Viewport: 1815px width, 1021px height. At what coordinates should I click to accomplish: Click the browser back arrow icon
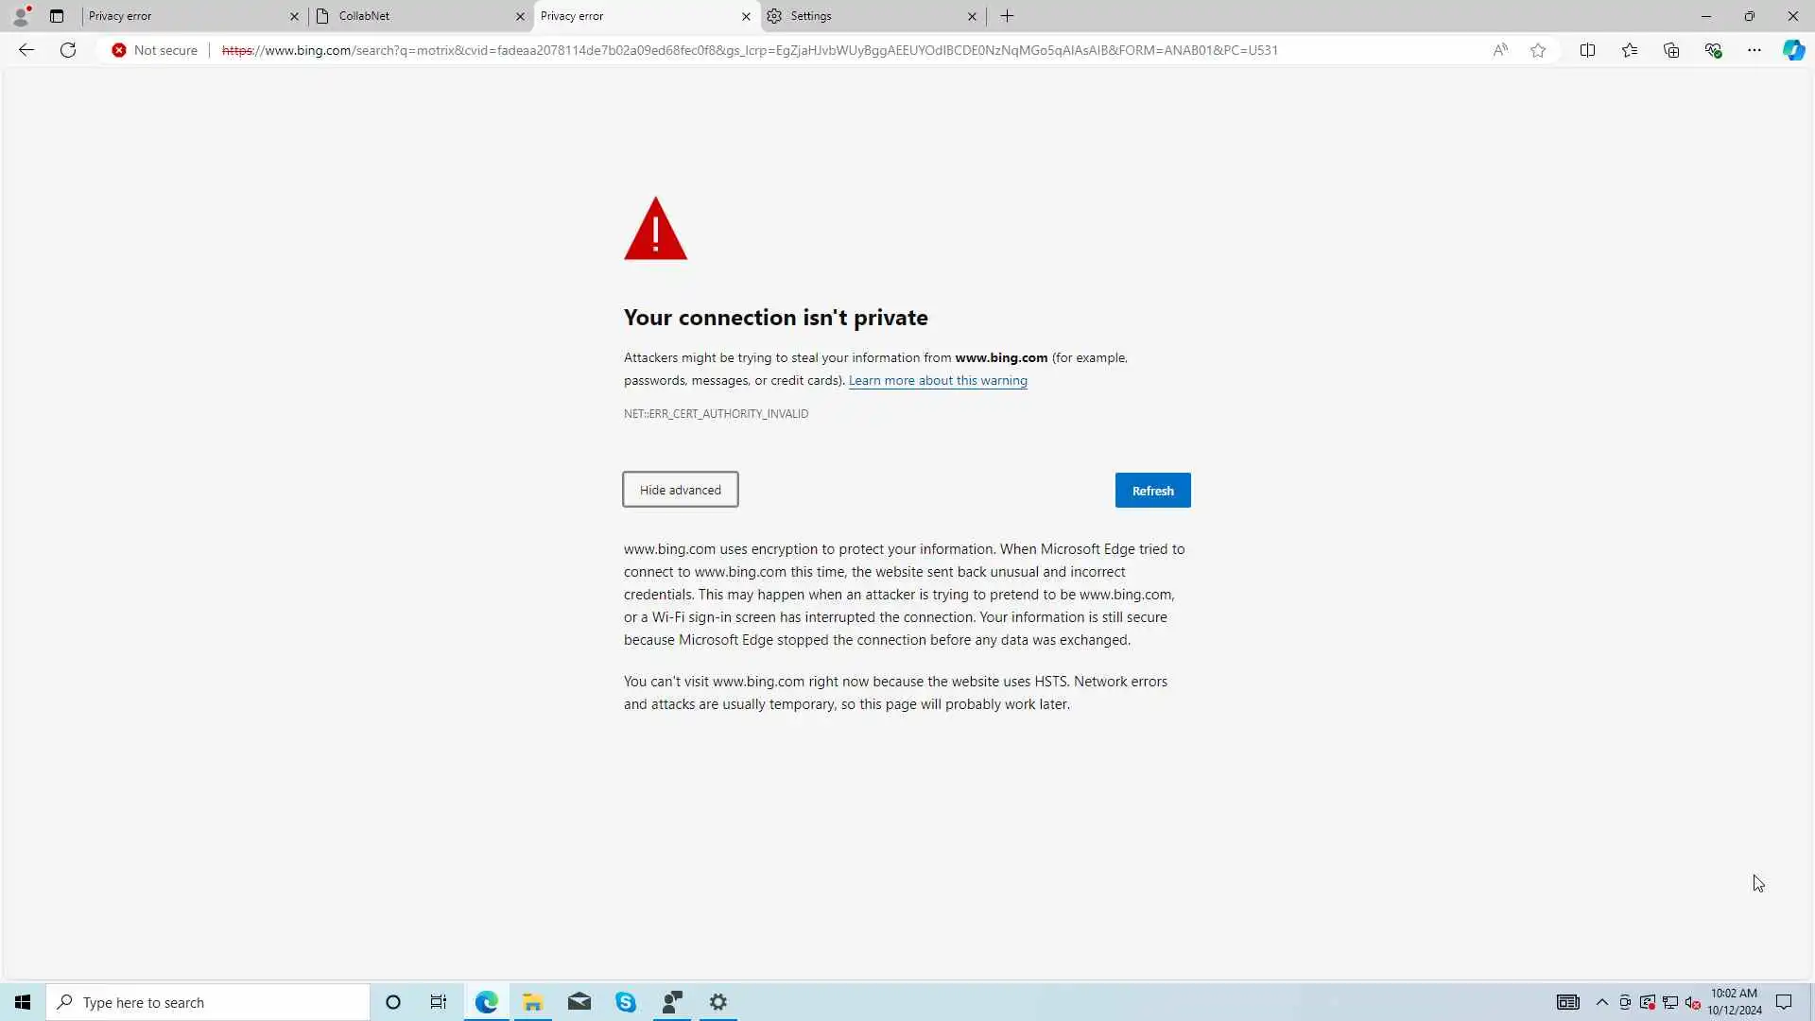point(26,50)
